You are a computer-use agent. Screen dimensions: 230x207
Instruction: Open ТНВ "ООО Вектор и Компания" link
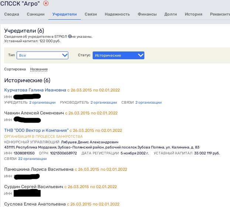(36, 130)
